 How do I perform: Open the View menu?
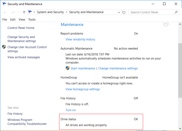click(x=22, y=19)
